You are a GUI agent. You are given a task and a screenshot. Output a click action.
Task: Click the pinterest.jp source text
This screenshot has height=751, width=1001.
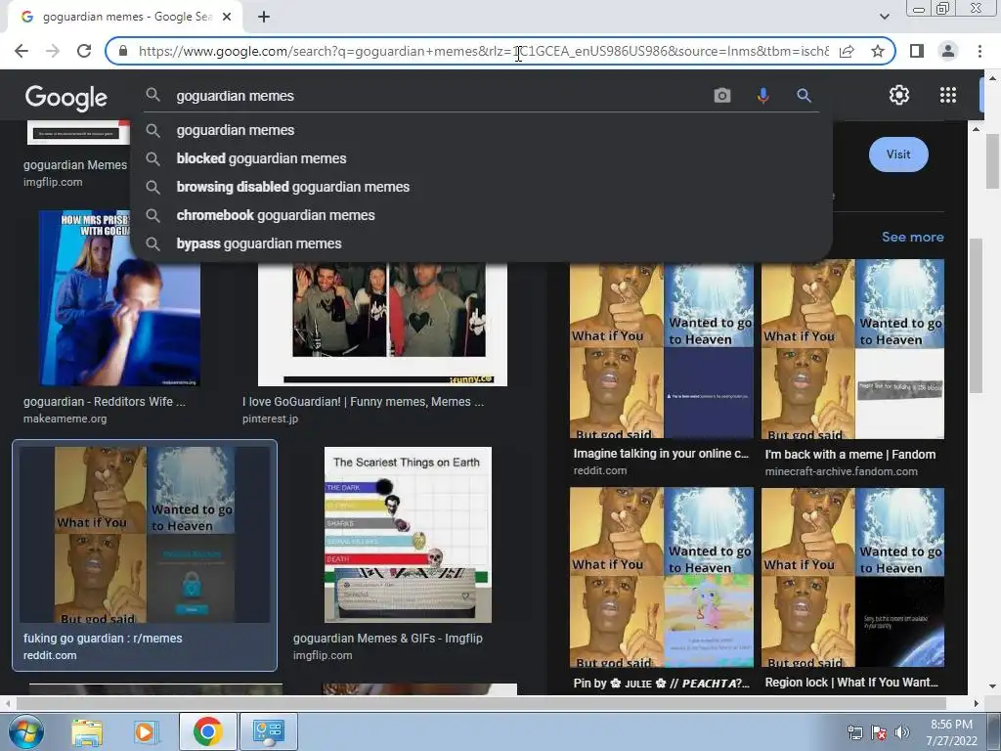[x=270, y=419]
